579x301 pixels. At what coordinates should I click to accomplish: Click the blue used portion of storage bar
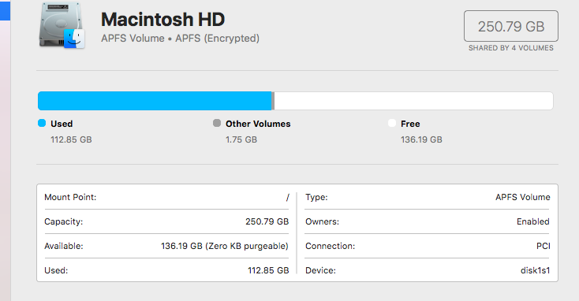(x=155, y=101)
